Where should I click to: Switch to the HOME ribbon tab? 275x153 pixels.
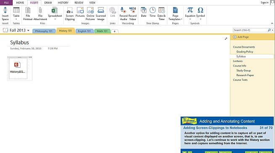(20, 3)
